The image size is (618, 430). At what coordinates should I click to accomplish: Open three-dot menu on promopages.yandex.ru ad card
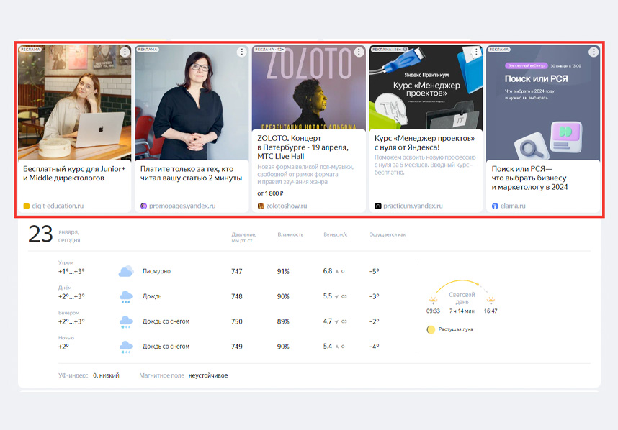[x=241, y=52]
